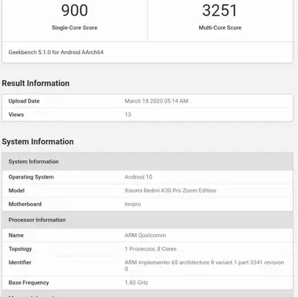The height and width of the screenshot is (297, 298).
Task: Click the 'ARM implementer 65 architecture' identifier value
Action: [204, 265]
